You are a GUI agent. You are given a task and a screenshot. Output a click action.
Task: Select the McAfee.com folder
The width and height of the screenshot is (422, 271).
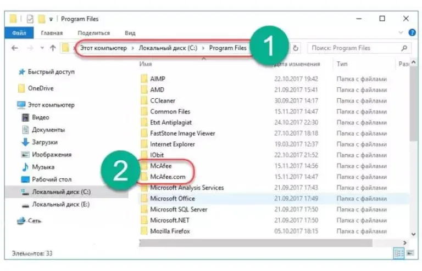168,177
